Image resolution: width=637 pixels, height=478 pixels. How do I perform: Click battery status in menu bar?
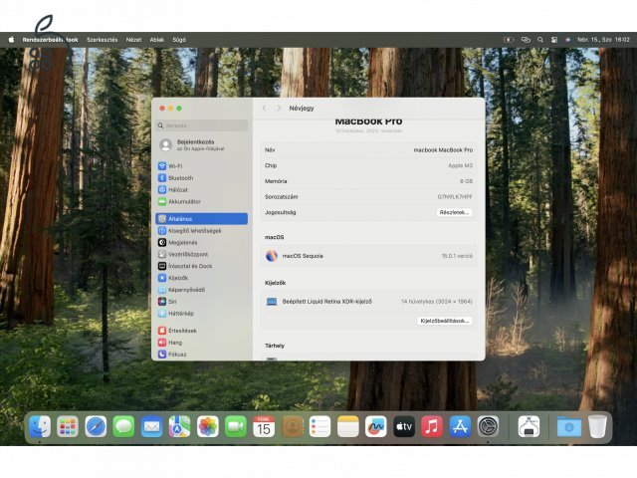(x=509, y=40)
